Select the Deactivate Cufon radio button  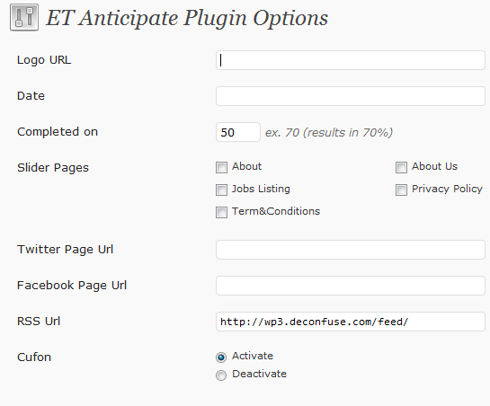[x=221, y=375]
